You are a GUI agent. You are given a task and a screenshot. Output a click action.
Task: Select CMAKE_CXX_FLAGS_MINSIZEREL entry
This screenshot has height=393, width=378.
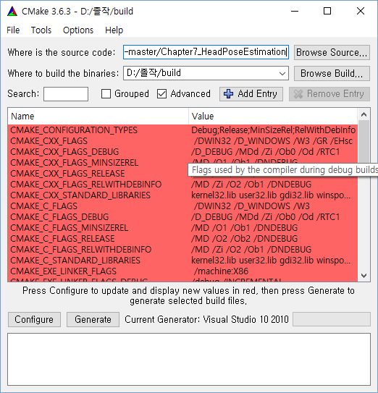pyautogui.click(x=75, y=163)
